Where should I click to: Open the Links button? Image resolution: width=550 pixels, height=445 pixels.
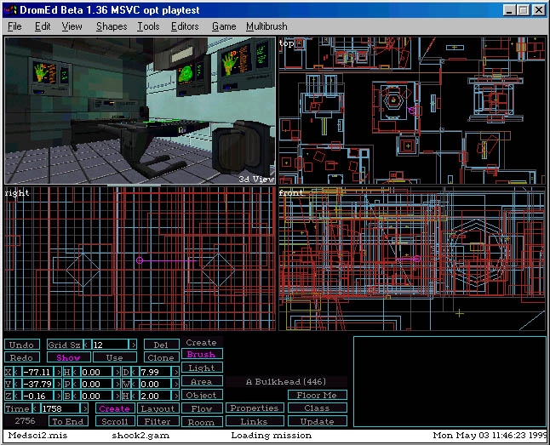(255, 421)
